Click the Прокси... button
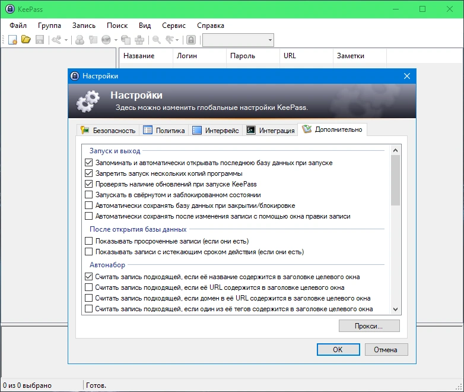Viewport: 464px width, 392px height. pyautogui.click(x=369, y=326)
